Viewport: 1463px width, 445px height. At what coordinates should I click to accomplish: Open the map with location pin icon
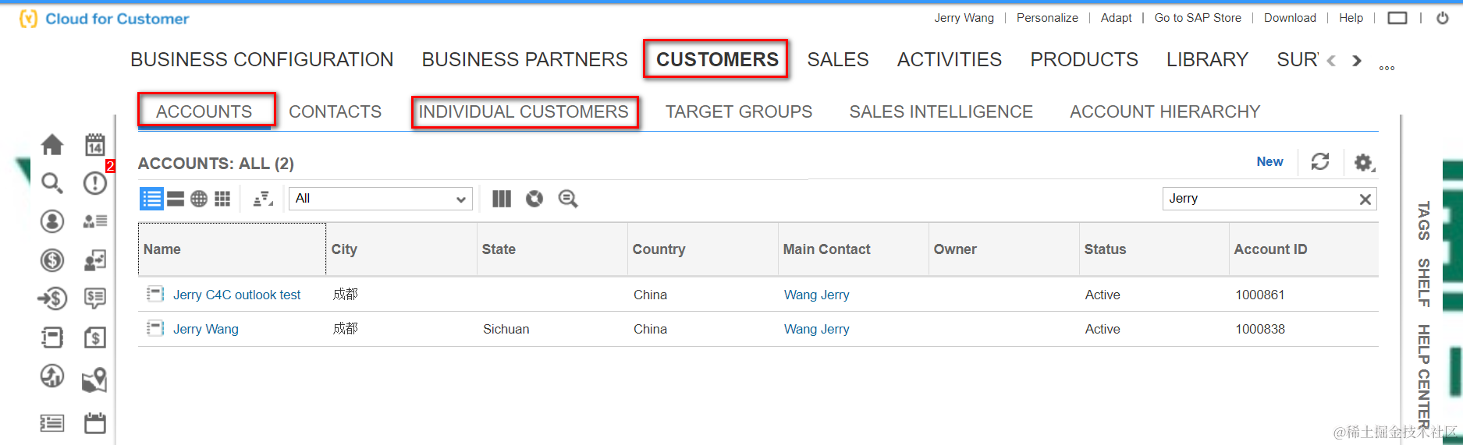[95, 380]
